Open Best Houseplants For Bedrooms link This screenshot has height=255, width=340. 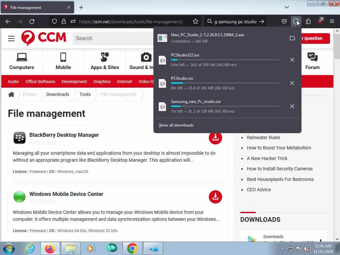pos(280,179)
